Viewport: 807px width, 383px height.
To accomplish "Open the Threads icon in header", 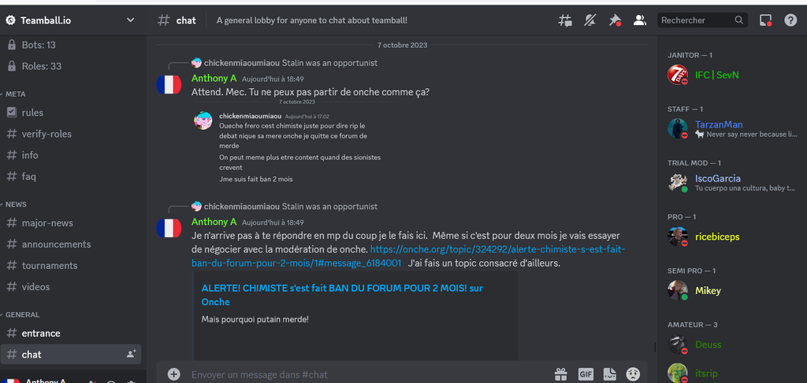I will (565, 20).
